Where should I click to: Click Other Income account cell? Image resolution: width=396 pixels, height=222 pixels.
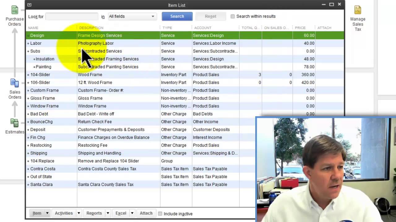pyautogui.click(x=205, y=122)
